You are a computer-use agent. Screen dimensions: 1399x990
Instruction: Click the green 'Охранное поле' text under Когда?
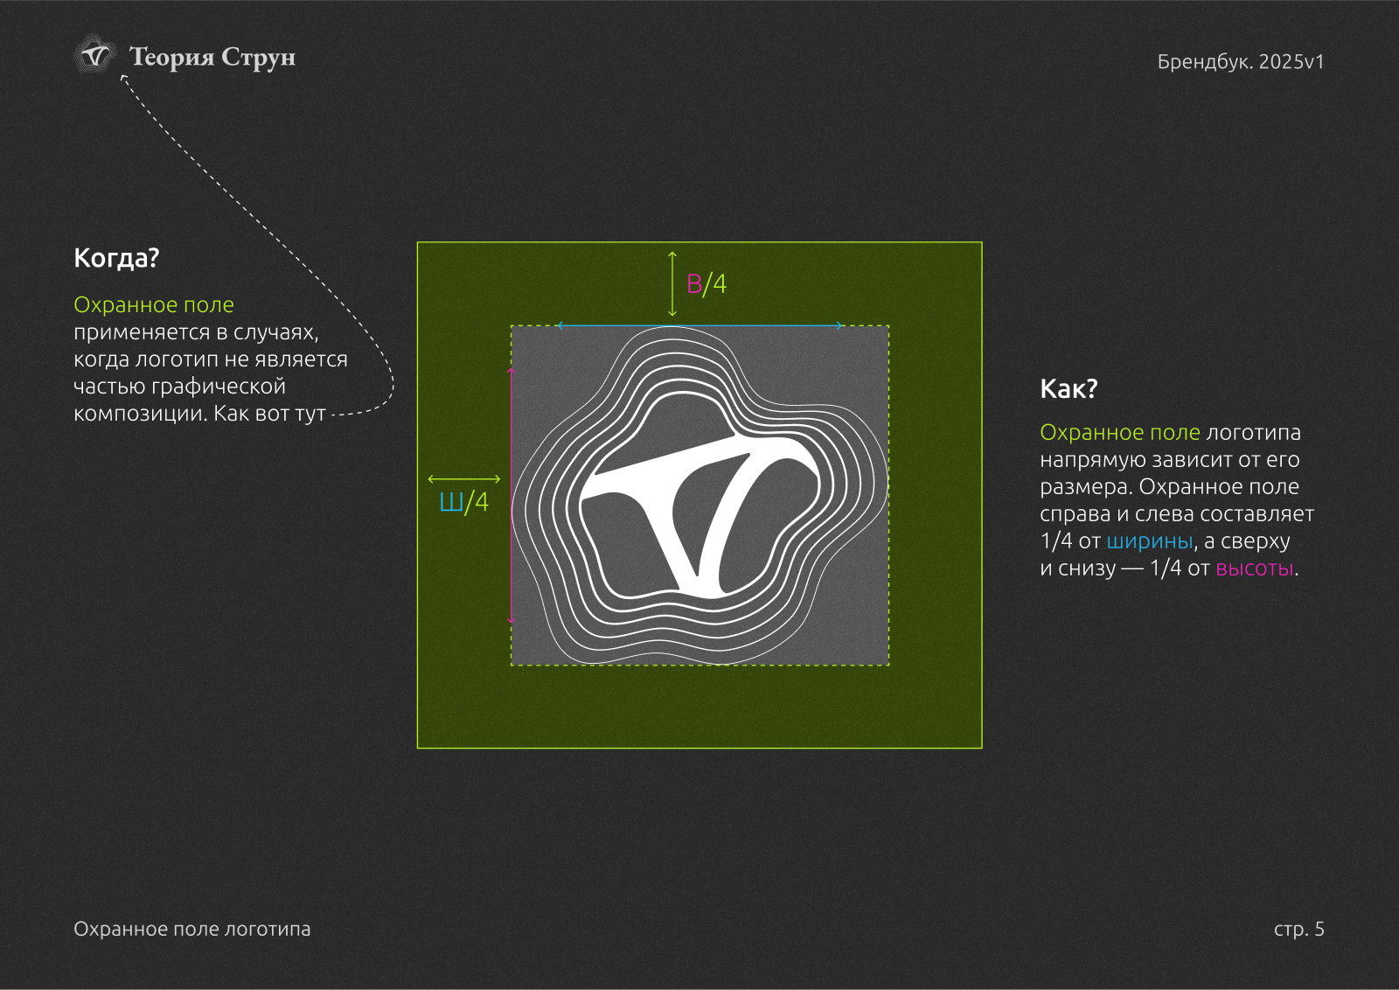pyautogui.click(x=154, y=305)
